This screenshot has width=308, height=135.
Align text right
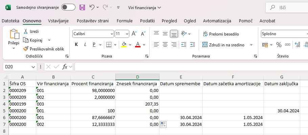(x=174, y=45)
